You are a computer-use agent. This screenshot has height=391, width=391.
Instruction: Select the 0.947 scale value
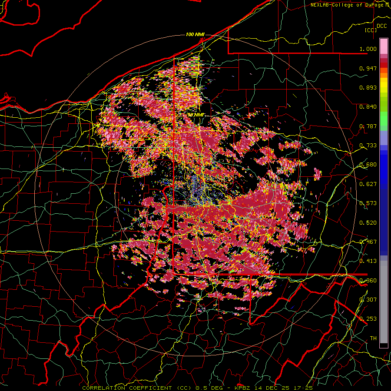[x=368, y=68]
